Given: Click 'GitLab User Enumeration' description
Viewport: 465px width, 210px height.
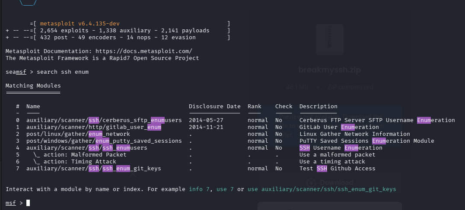Looking at the screenshot, I should [339, 127].
